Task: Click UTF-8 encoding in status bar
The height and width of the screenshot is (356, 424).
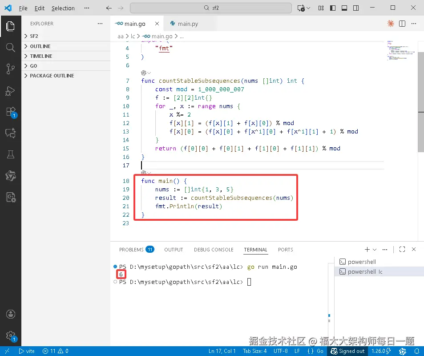Action: tap(281, 351)
